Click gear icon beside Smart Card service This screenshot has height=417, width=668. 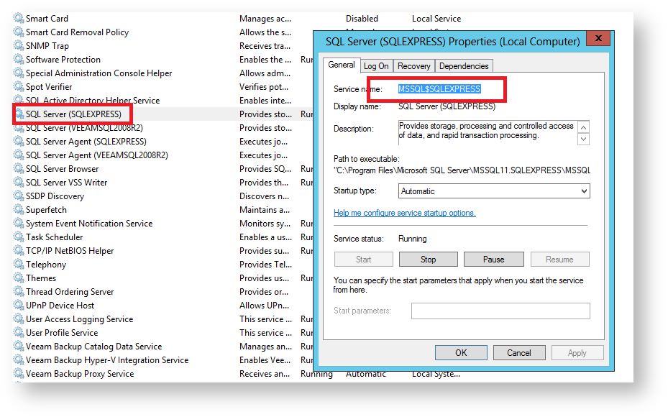[19, 19]
